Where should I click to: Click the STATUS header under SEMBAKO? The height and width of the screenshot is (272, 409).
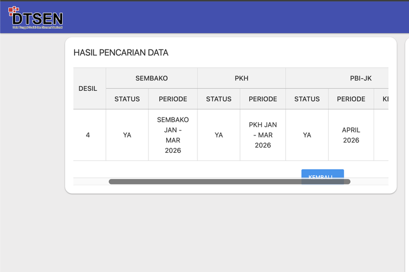127,99
